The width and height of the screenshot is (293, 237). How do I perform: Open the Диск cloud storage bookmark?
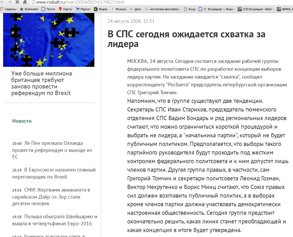pyautogui.click(x=135, y=9)
